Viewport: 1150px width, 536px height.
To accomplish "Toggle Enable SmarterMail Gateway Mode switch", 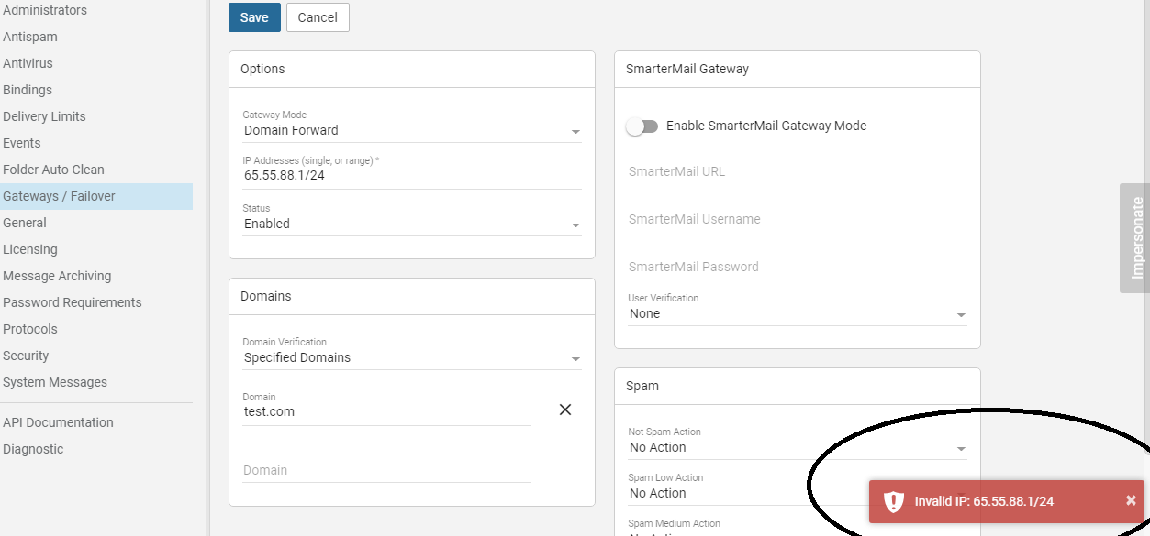I will 642,126.
